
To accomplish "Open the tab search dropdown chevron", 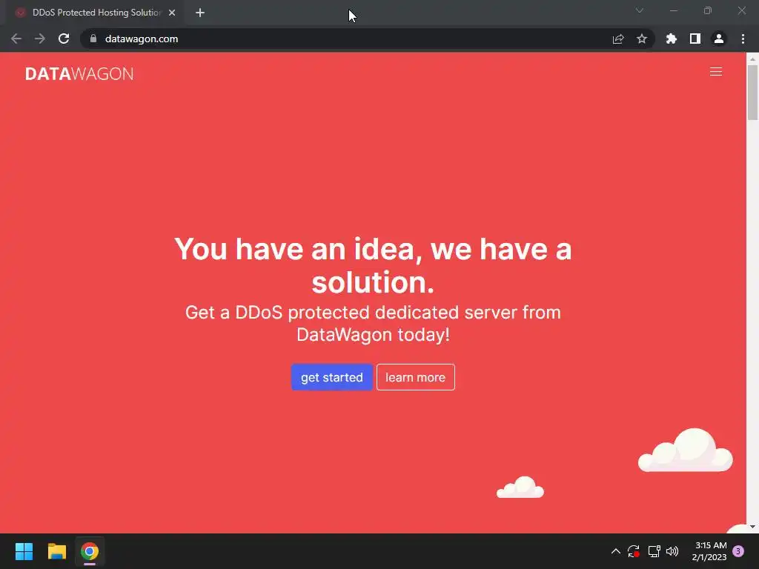I will point(640,10).
